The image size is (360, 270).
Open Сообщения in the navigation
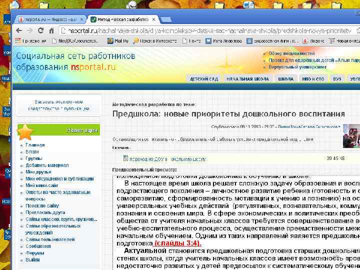[38, 246]
